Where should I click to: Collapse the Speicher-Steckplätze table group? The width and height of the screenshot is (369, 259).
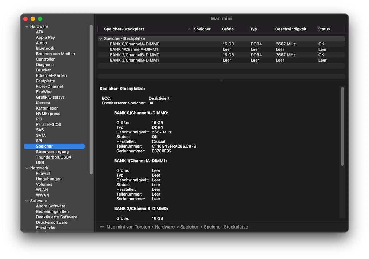pyautogui.click(x=101, y=38)
